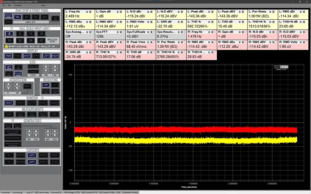Toggle the TIME display mode

[8, 56]
